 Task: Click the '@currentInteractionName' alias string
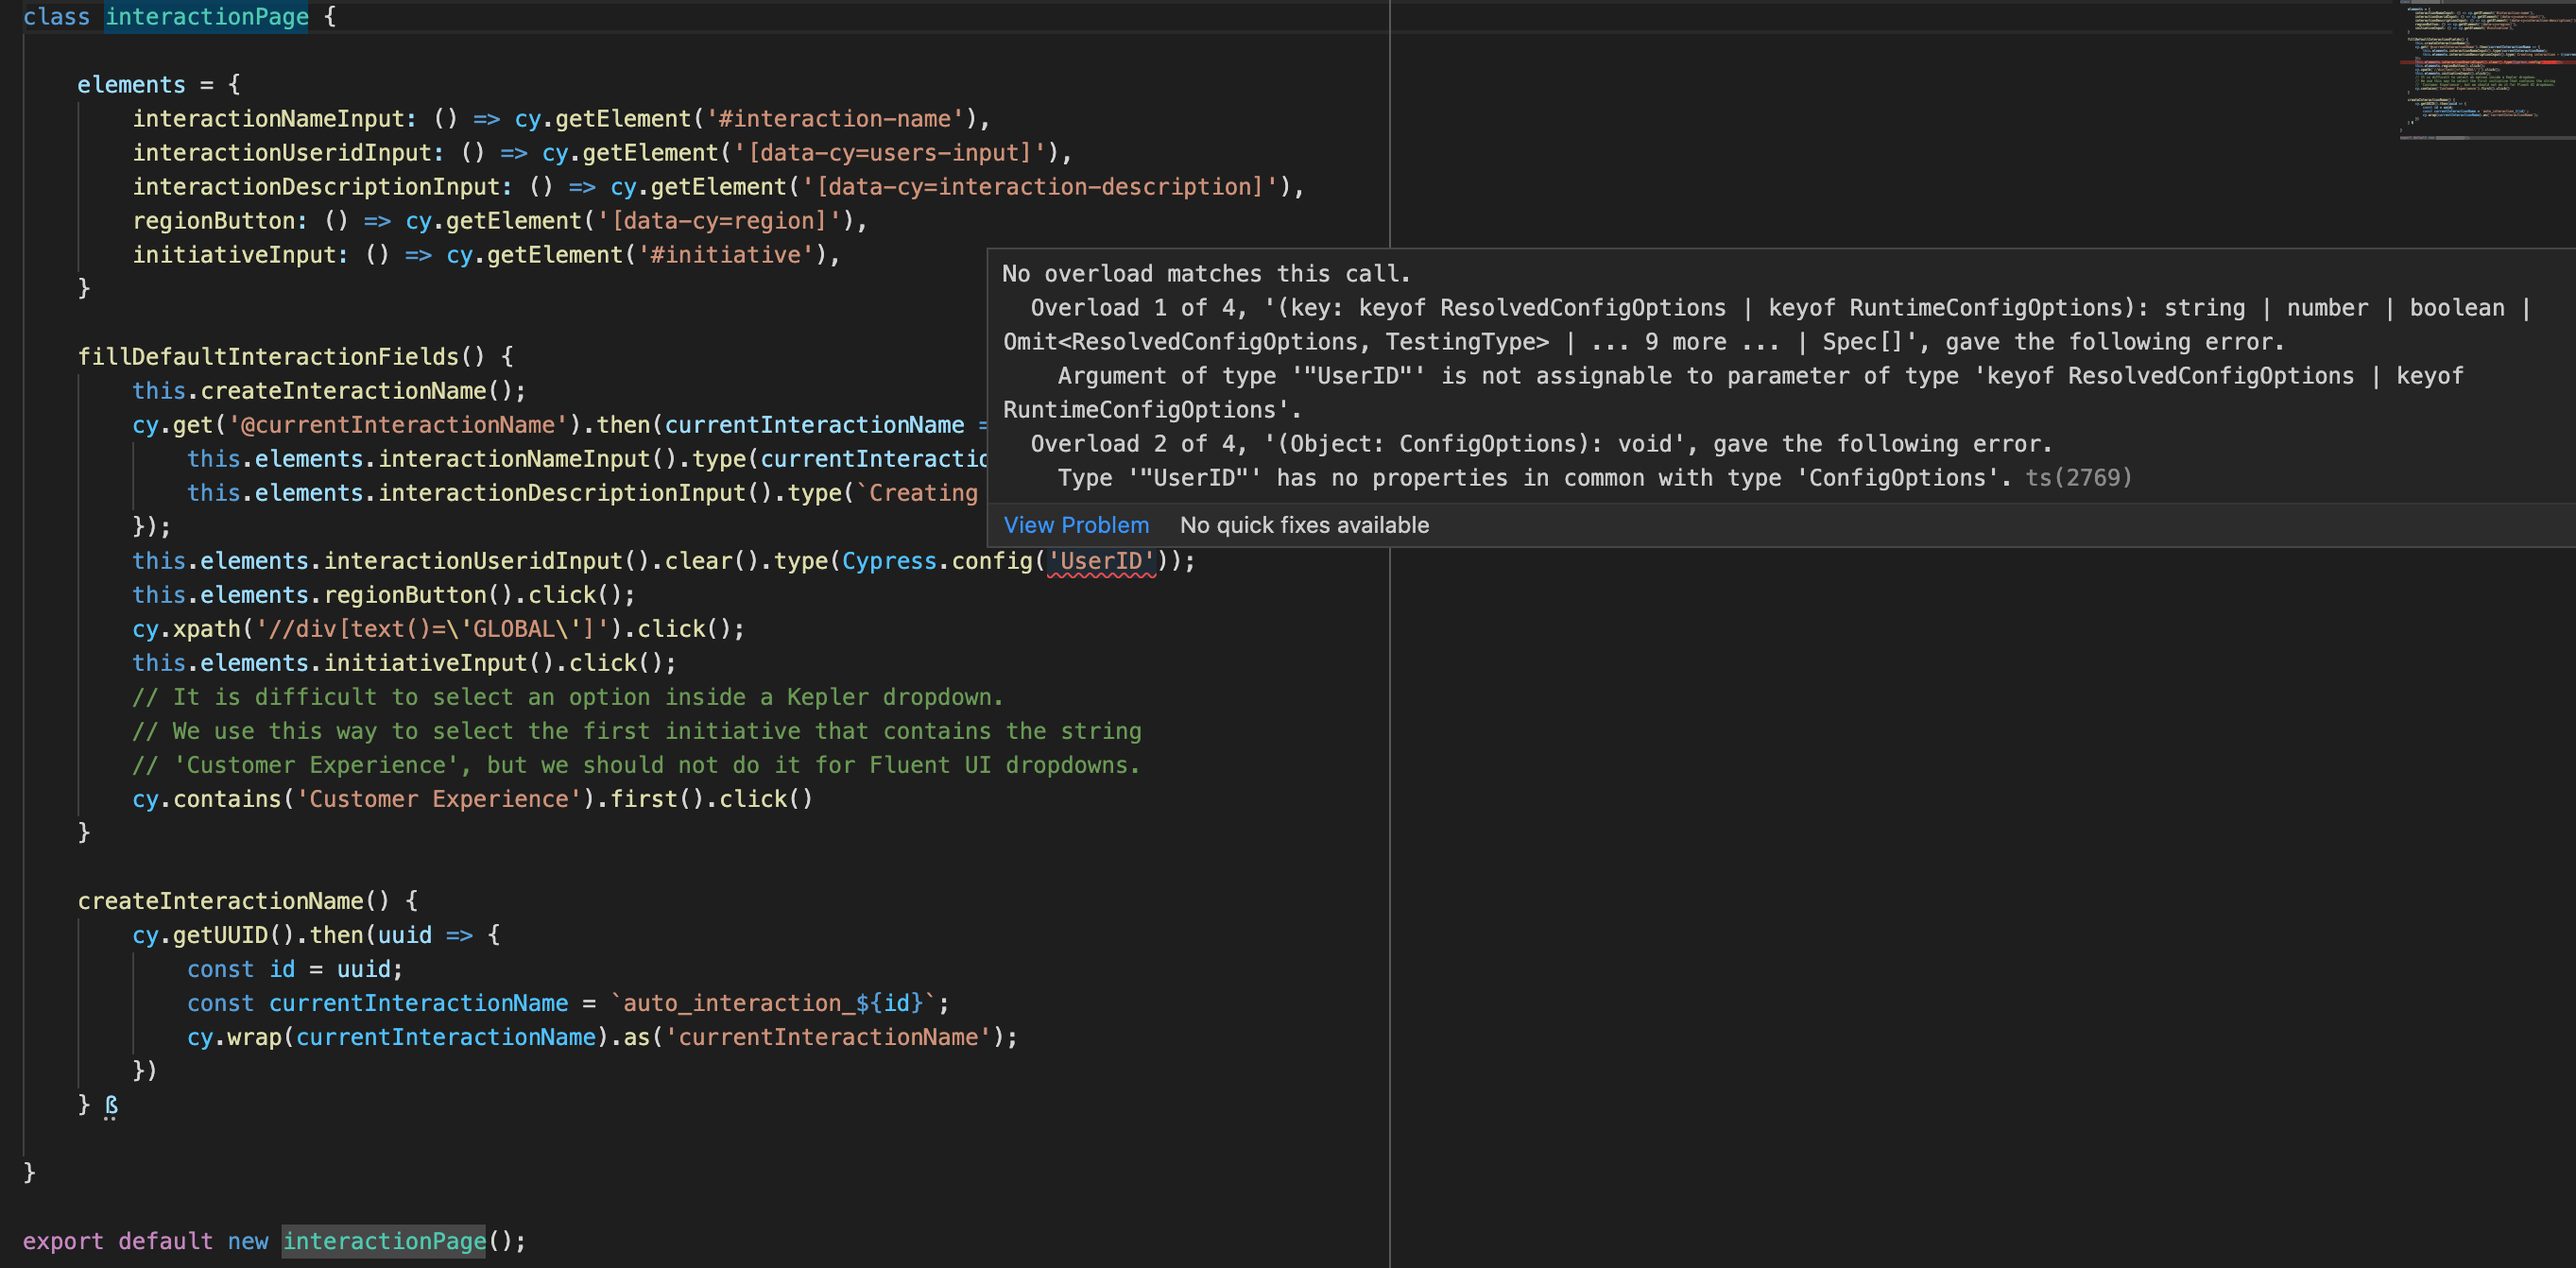pos(398,425)
